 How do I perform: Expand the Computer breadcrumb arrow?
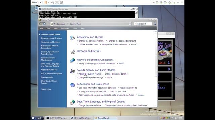pyautogui.click(x=67, y=24)
